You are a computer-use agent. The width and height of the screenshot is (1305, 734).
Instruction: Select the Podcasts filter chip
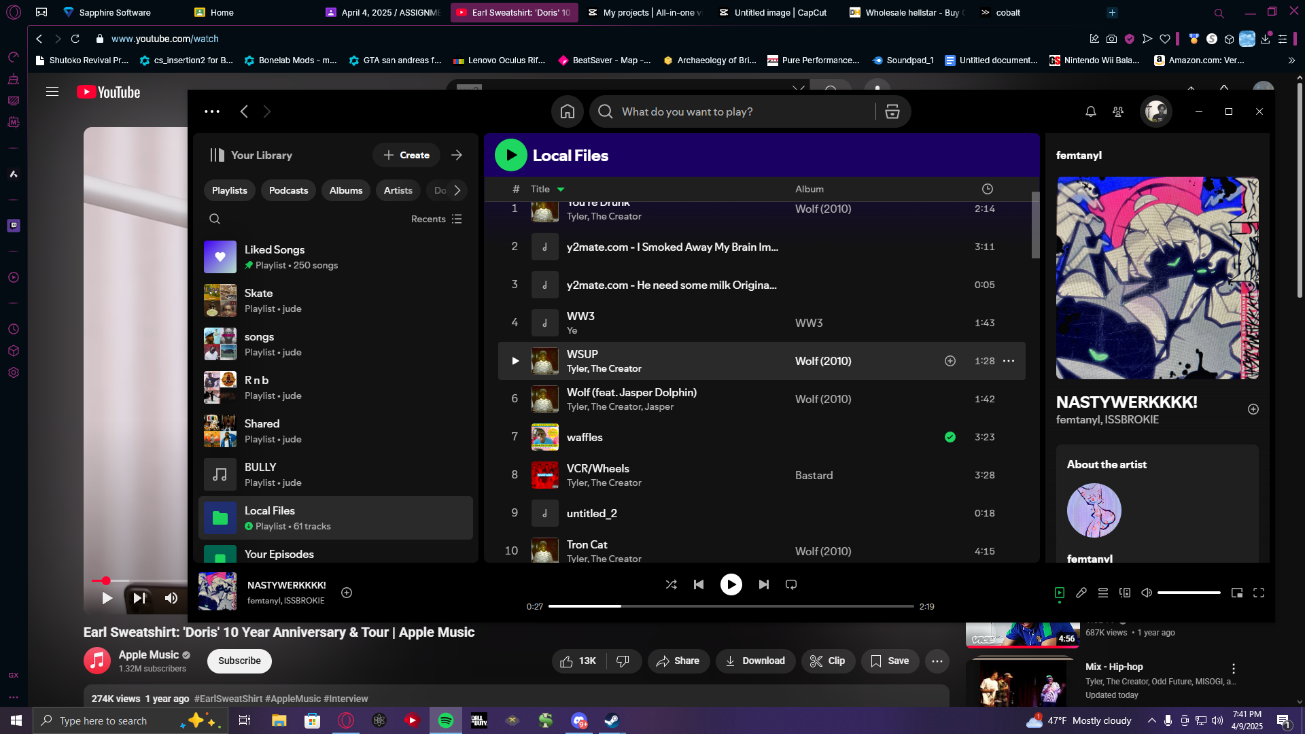[288, 190]
